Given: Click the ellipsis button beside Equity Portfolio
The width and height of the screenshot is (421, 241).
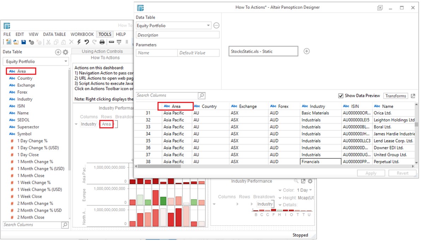Looking at the screenshot, I should point(216,26).
